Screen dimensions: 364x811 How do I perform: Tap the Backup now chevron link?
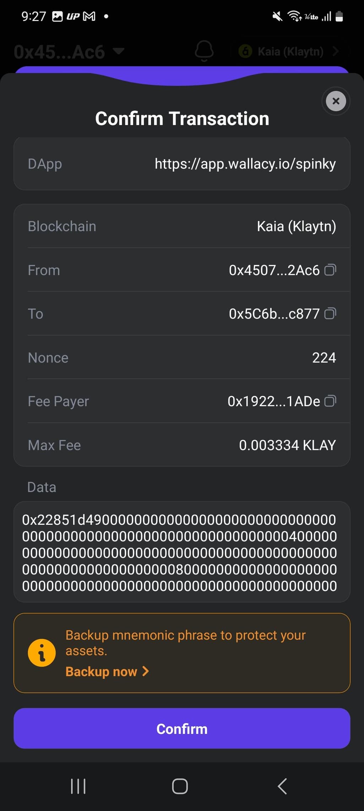[107, 671]
